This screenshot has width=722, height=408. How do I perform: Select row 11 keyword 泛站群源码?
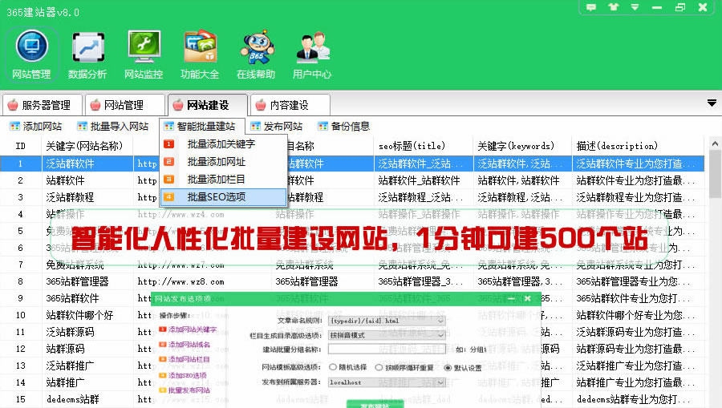70,332
